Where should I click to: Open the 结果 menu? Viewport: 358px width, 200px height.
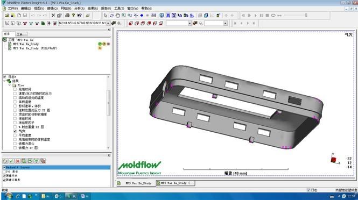tap(93, 9)
